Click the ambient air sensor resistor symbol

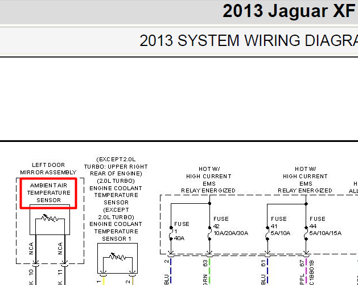click(50, 218)
